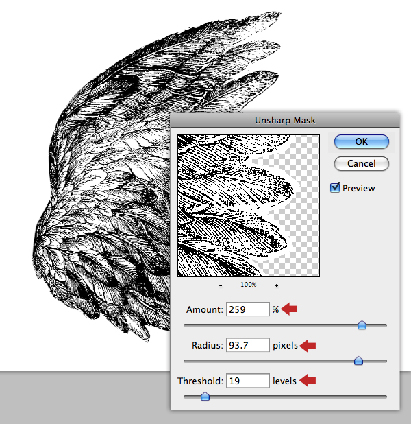This screenshot has width=411, height=424.
Task: Click the Threshold slider handle
Action: click(x=205, y=397)
